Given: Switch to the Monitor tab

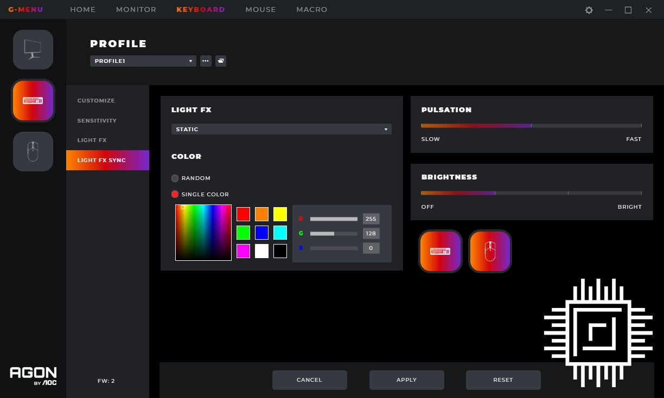Looking at the screenshot, I should pos(136,10).
